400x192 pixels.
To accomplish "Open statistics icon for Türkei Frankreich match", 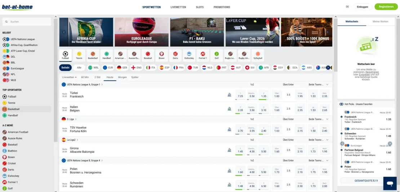I will click(x=229, y=95).
